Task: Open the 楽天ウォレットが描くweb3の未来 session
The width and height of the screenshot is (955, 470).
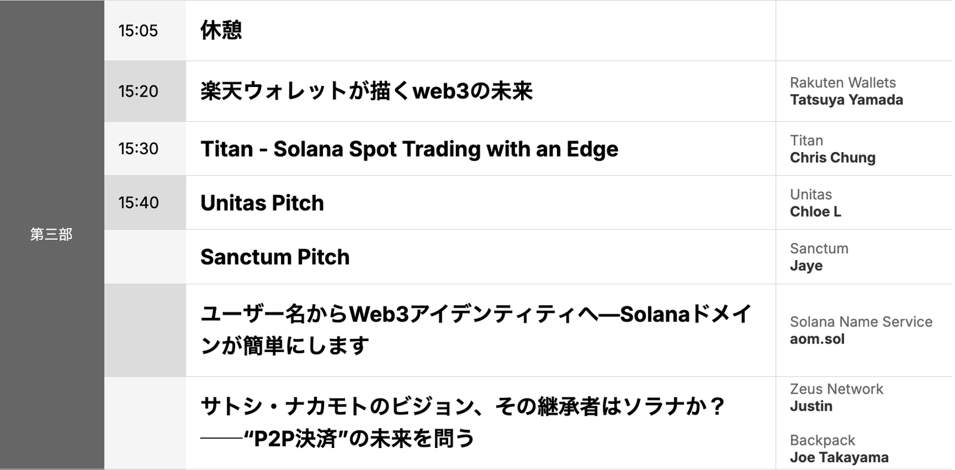Action: [366, 91]
